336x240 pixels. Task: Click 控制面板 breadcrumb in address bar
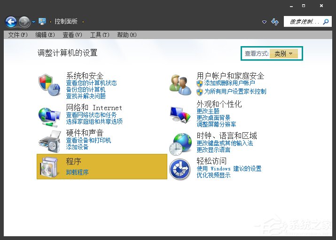[x=66, y=22]
